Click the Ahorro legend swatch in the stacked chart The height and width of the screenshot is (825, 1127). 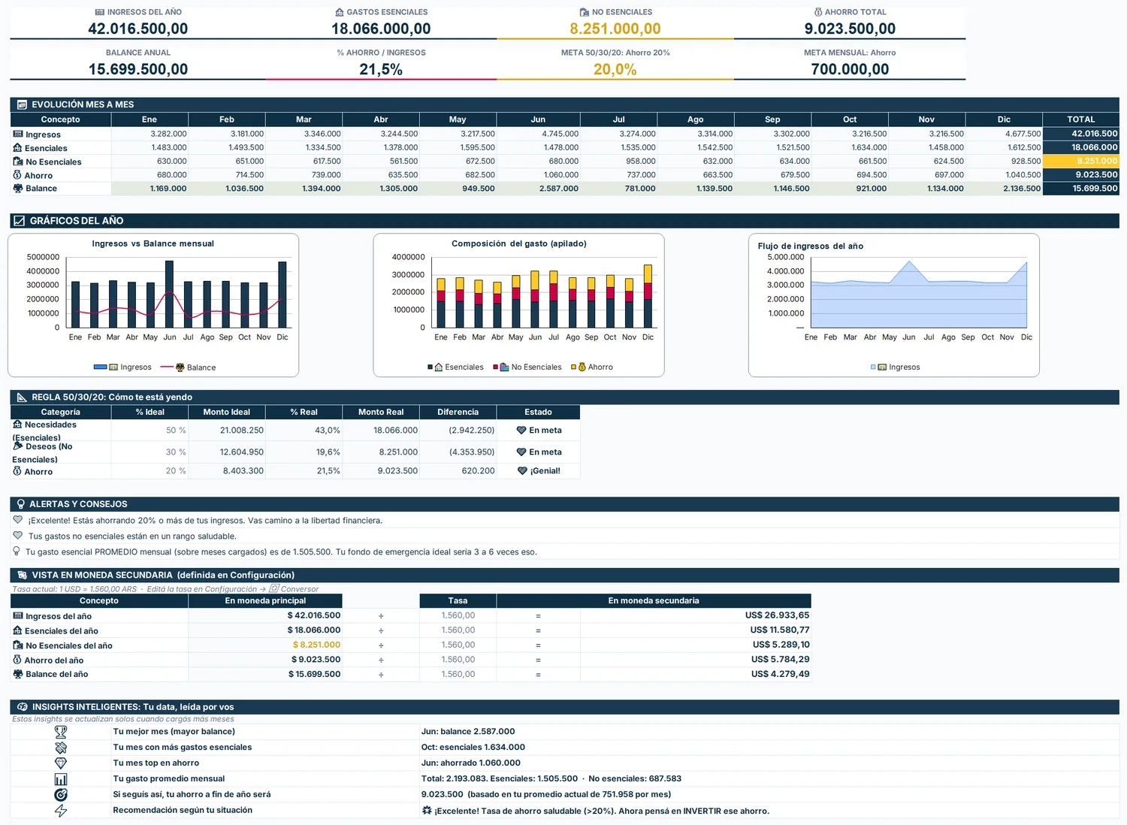(573, 367)
